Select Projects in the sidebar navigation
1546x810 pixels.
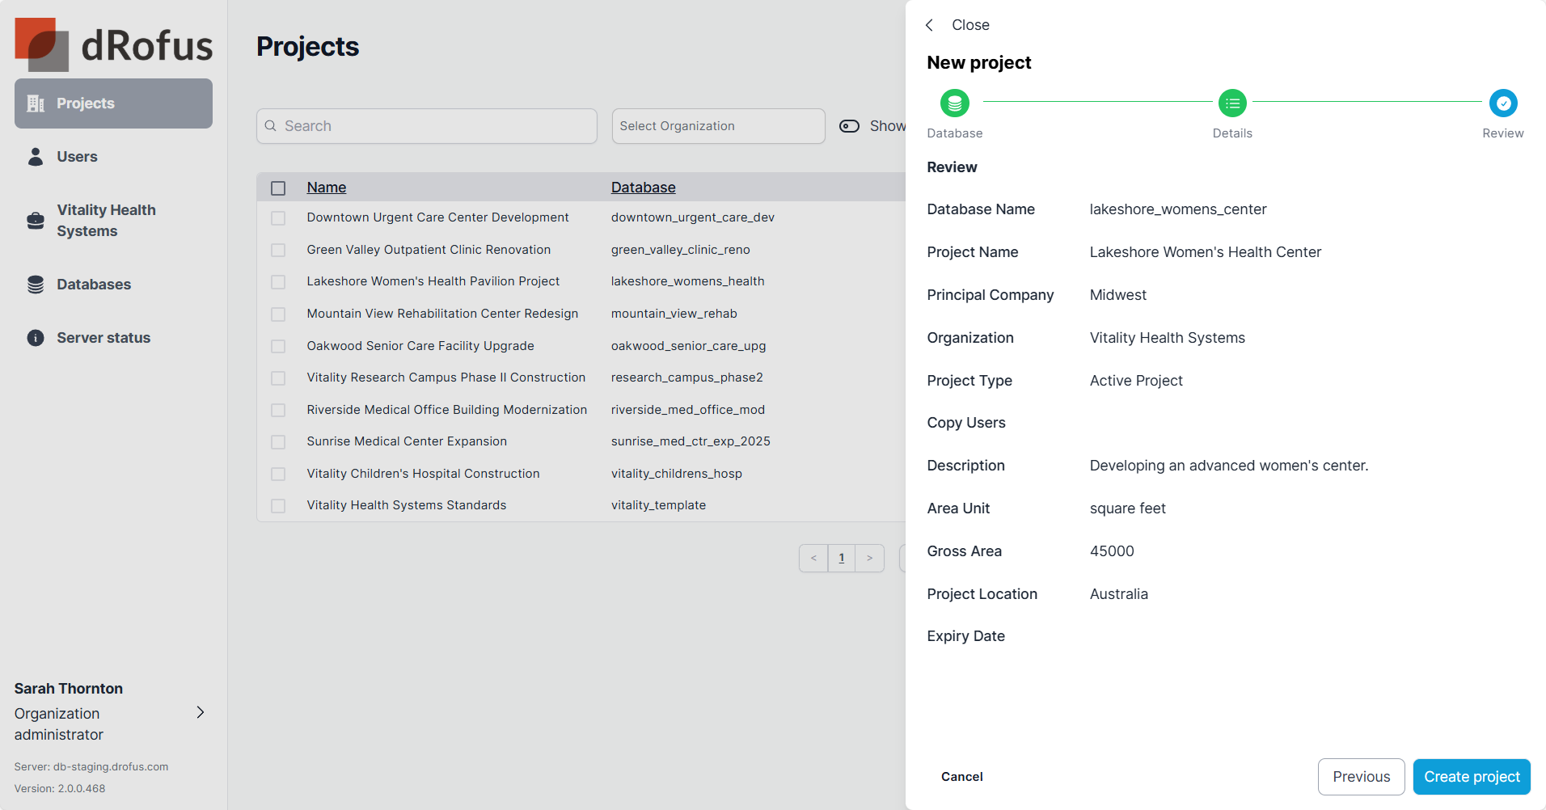[x=113, y=103]
